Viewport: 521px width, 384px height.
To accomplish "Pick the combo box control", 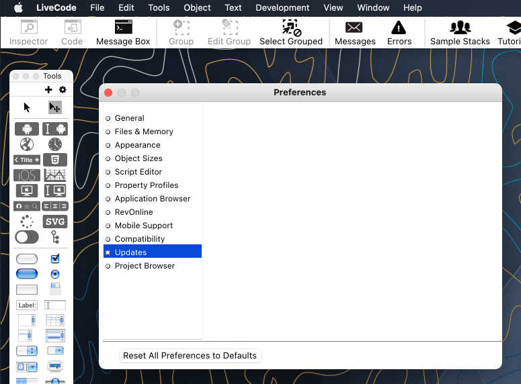I will pyautogui.click(x=27, y=367).
